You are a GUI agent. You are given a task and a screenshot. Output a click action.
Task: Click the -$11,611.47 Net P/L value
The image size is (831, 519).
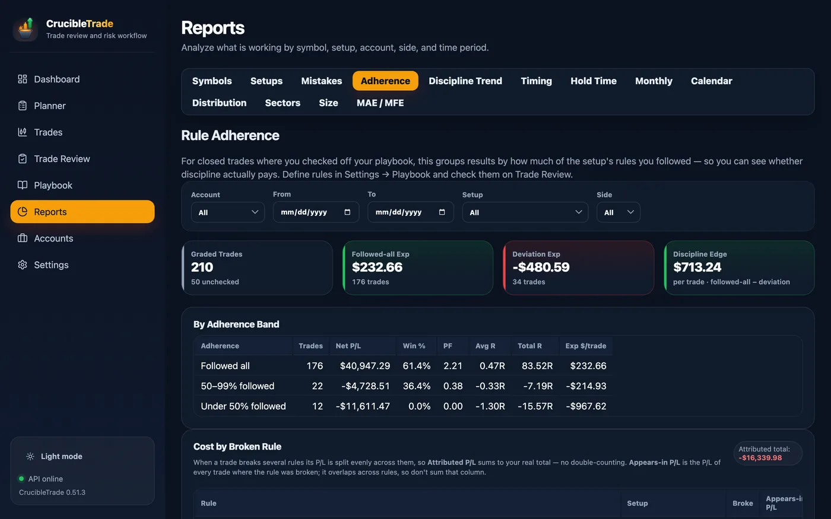tap(363, 406)
